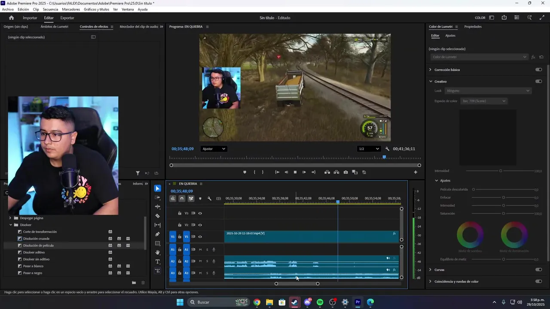Select the Disolución cruzada effect
The width and height of the screenshot is (550, 309).
click(36, 239)
